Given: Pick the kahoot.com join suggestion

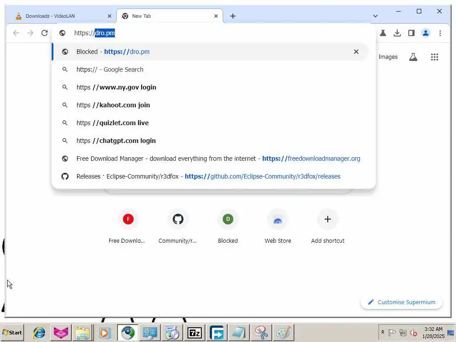Looking at the screenshot, I should (x=210, y=105).
